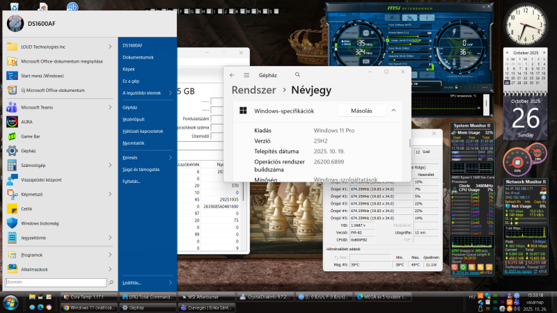Screen dimensions: 557x313
Task: Switch to Core Temp taskbar button
Action: point(89,297)
